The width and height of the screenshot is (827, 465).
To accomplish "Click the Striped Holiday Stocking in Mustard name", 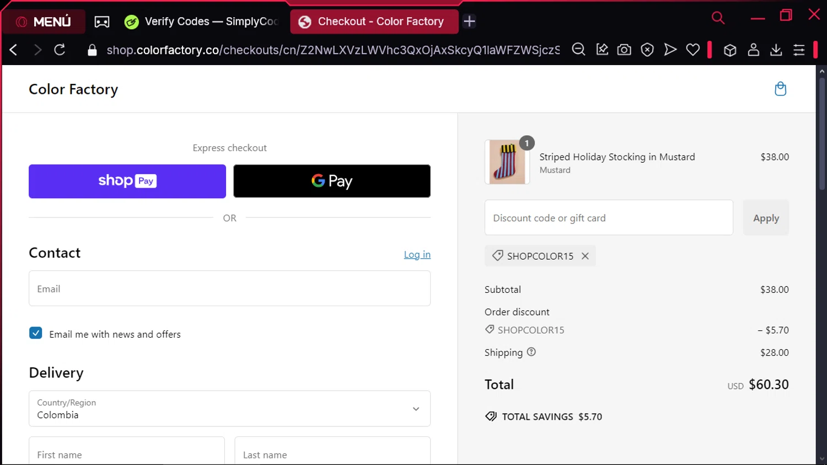I will click(617, 157).
